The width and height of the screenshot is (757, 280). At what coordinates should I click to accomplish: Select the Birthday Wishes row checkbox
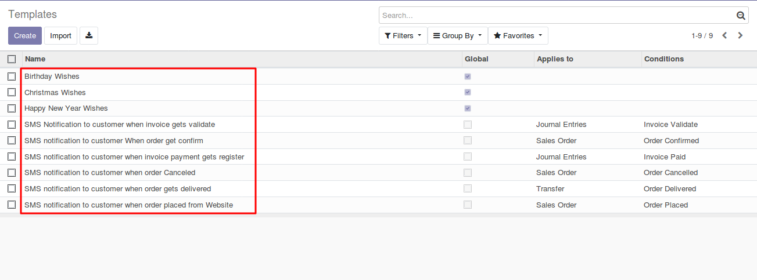(12, 76)
